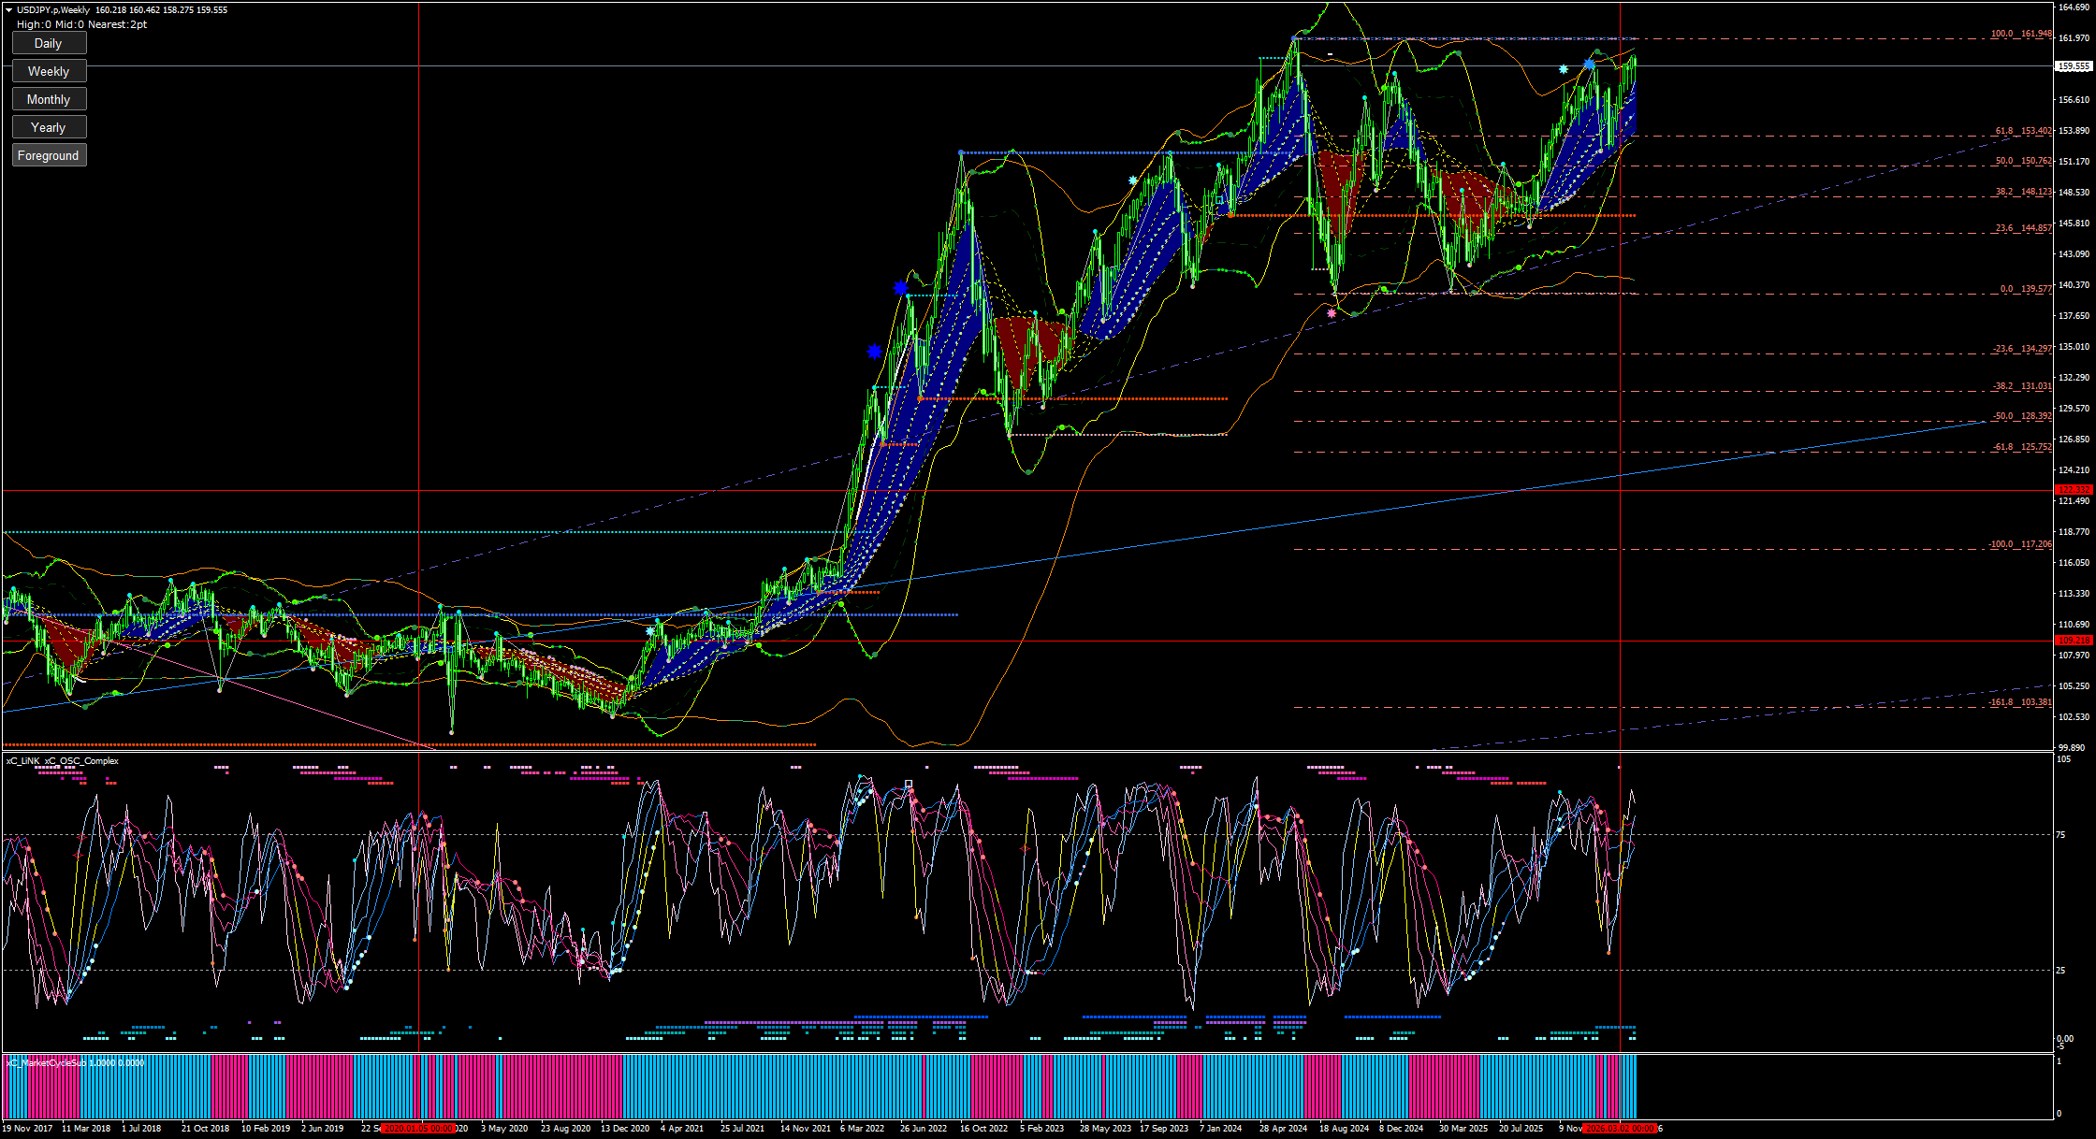Click the small cyan star left of blue star

[x=1564, y=69]
